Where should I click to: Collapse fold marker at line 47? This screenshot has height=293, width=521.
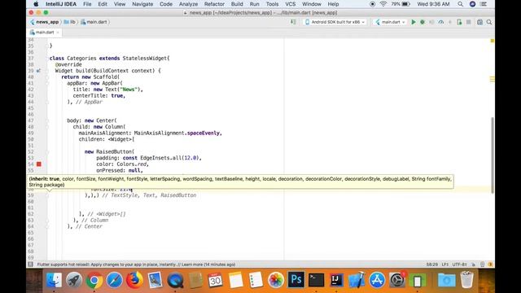[47, 120]
